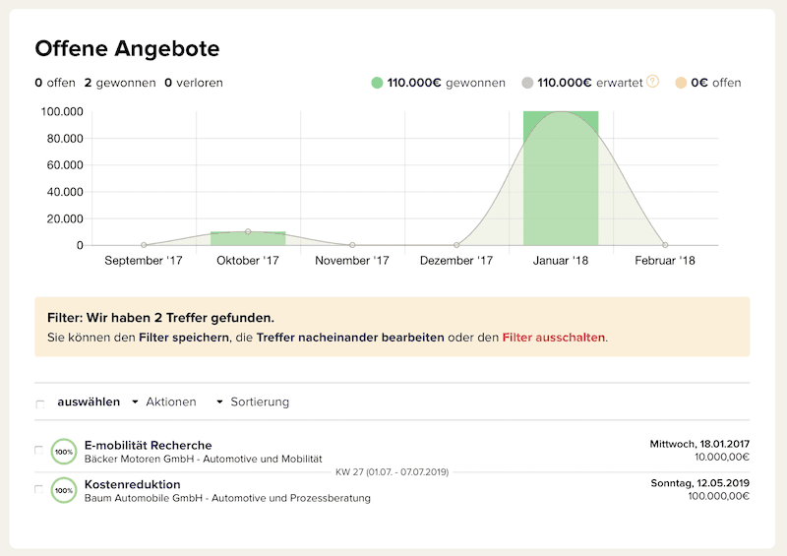This screenshot has height=556, width=787.
Task: Open the Sortierung dropdown
Action: [x=253, y=402]
